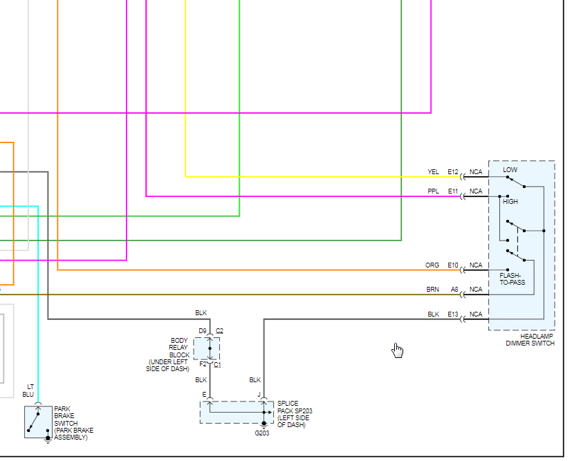The width and height of the screenshot is (572, 461).
Task: Click the PPL wire color label
Action: point(434,191)
